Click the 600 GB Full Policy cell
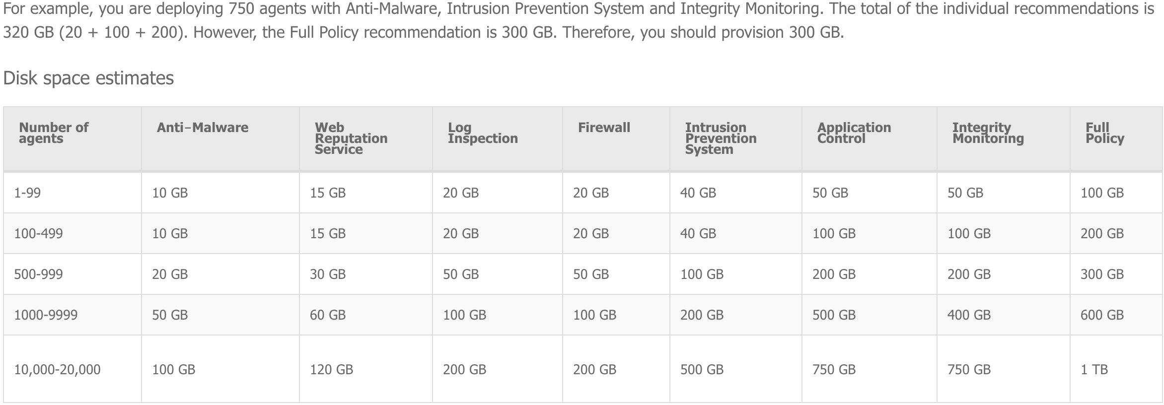Image resolution: width=1164 pixels, height=405 pixels. (x=1101, y=315)
